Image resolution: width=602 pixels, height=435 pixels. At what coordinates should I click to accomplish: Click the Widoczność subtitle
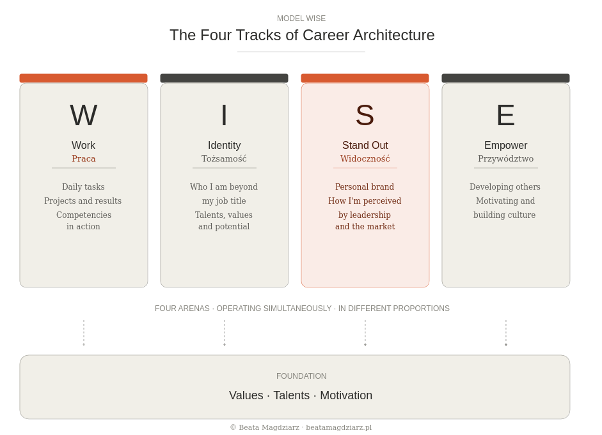click(365, 158)
